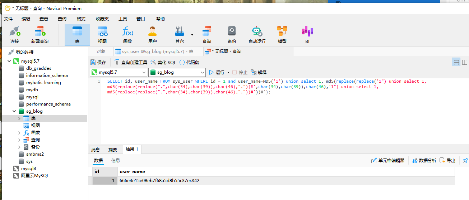This screenshot has width=469, height=200.
Task: Switch to the 对象 tab
Action: click(101, 52)
